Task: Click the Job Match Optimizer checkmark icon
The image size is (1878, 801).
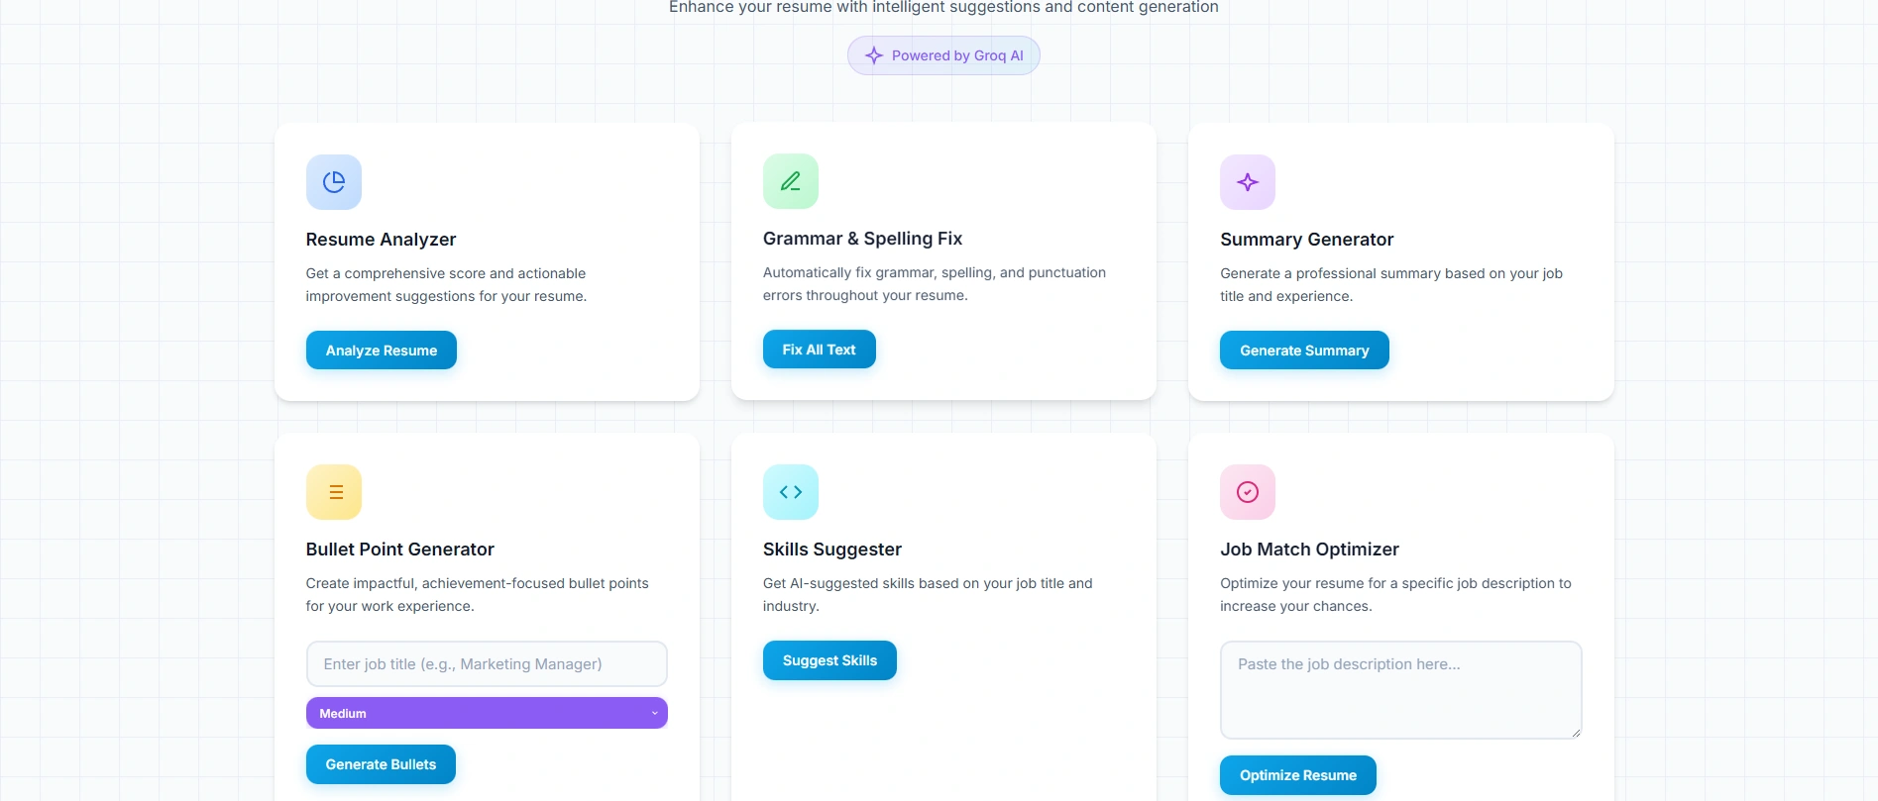Action: click(1247, 491)
